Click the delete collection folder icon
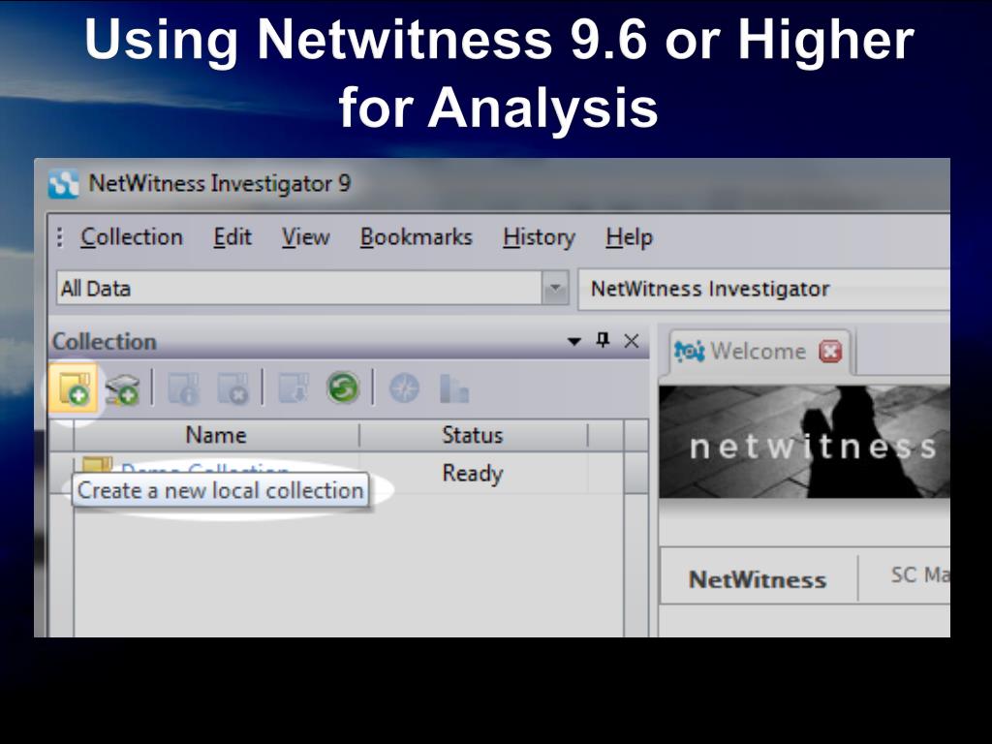992x744 pixels. coord(232,387)
